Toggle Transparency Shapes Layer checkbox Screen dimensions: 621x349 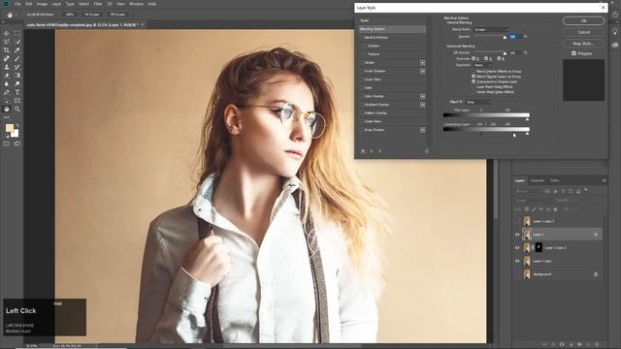[x=474, y=81]
